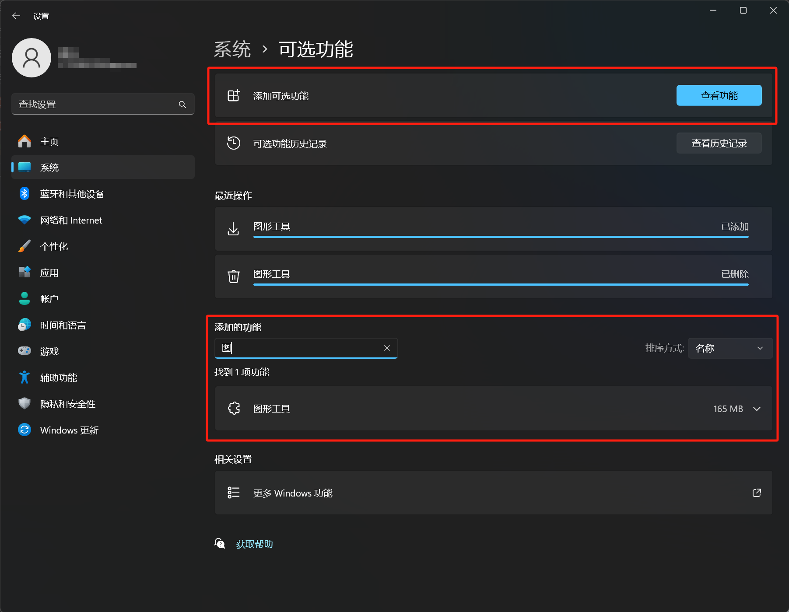This screenshot has width=789, height=612.
Task: Select Windows 更新 label in sidebar
Action: click(x=69, y=430)
